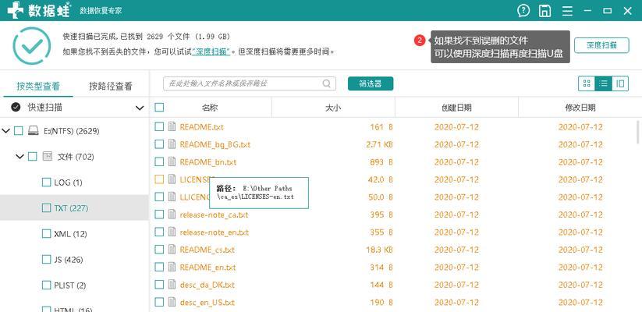The image size is (642, 312).
Task: Check the 文件 (702) checkbox
Action: click(x=33, y=157)
